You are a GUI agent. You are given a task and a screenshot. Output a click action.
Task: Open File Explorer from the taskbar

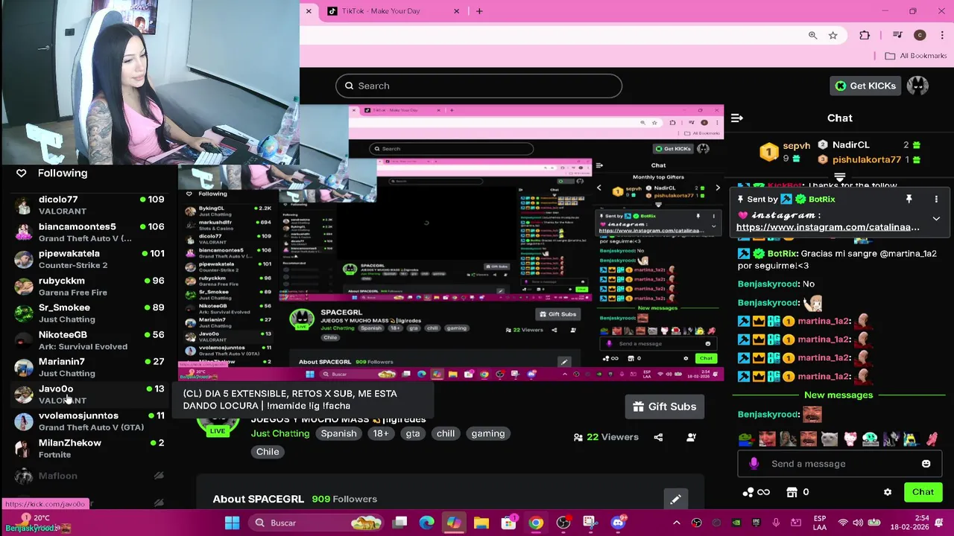481,523
